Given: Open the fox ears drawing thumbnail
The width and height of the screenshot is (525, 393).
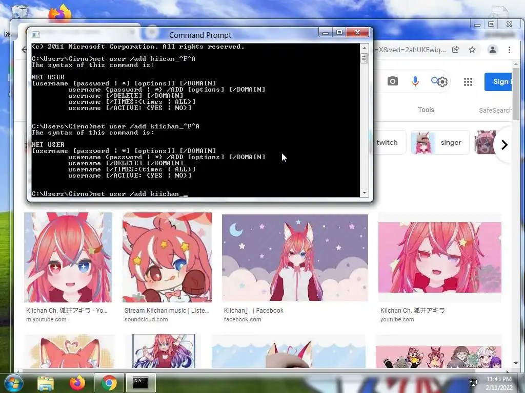Looking at the screenshot, I should click(x=70, y=351).
